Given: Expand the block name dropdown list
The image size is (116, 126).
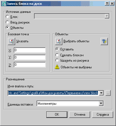Looking at the screenshot, I should (x=107, y=16).
